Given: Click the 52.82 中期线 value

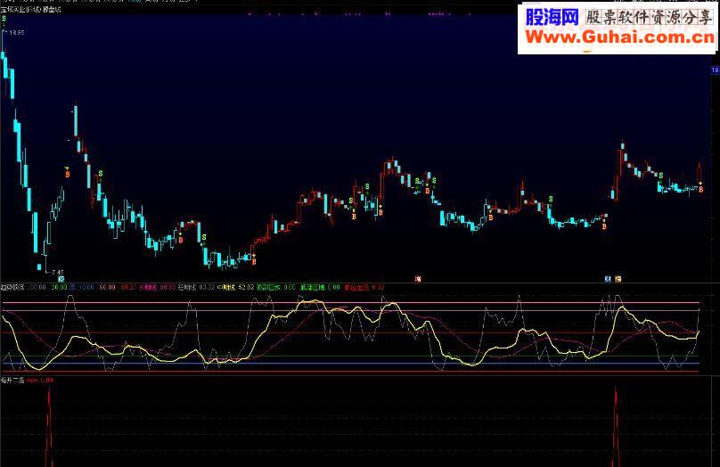Looking at the screenshot, I should point(246,288).
